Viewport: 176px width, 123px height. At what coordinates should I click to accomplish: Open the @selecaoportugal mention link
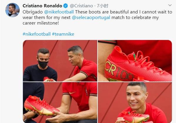91,18
